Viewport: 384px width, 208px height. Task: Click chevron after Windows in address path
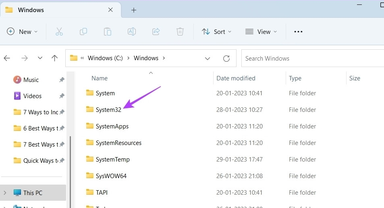(x=164, y=58)
